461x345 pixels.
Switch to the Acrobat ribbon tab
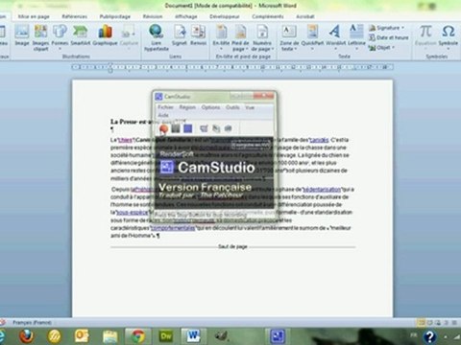click(305, 16)
